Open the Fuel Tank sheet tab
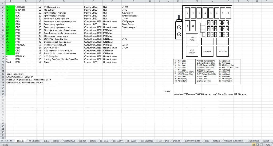The image size is (273, 146). tap(163, 141)
